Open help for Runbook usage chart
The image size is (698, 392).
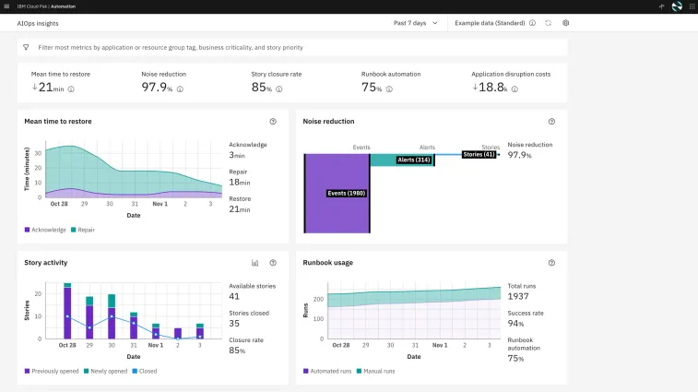[x=551, y=263]
